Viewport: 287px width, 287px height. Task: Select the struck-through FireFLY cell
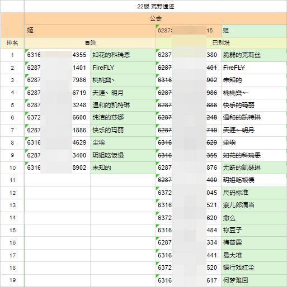(254, 68)
